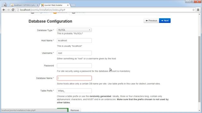Open a new browser tab
Viewport: 202px width, 113px height.
pos(73,5)
